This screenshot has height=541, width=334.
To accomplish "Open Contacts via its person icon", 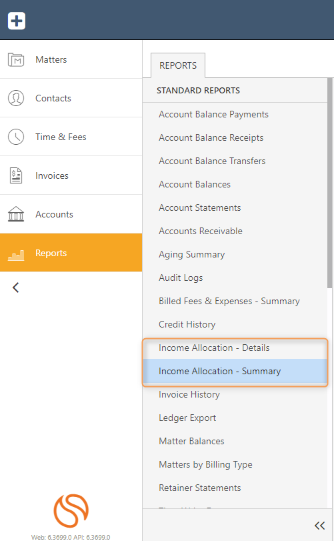I will click(16, 98).
